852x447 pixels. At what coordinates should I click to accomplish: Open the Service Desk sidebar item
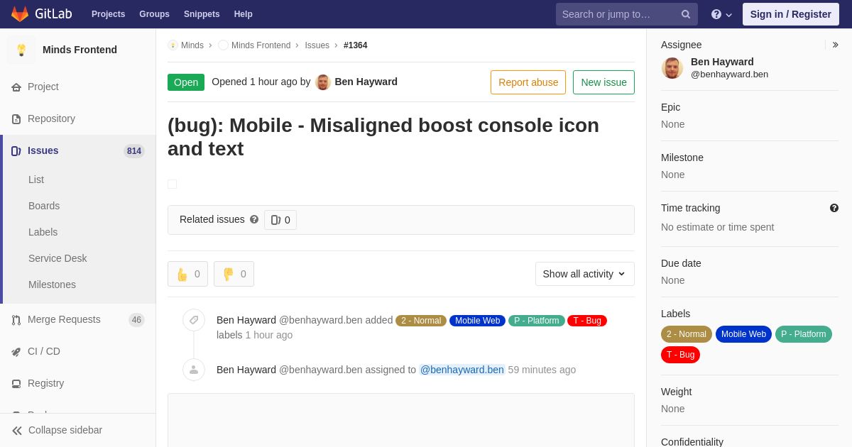58,259
